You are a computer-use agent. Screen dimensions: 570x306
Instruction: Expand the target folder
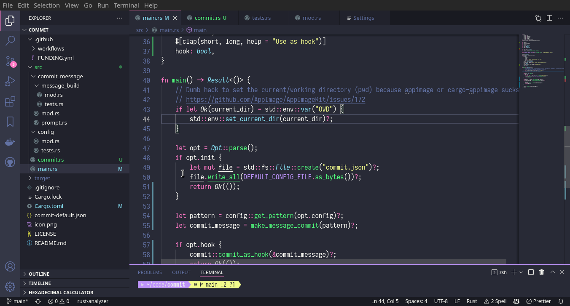point(75,178)
